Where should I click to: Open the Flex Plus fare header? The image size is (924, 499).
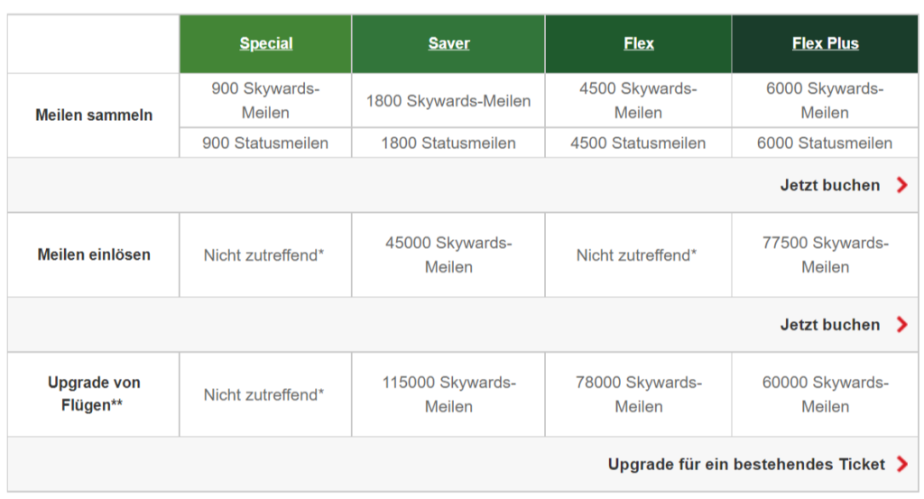click(x=825, y=43)
